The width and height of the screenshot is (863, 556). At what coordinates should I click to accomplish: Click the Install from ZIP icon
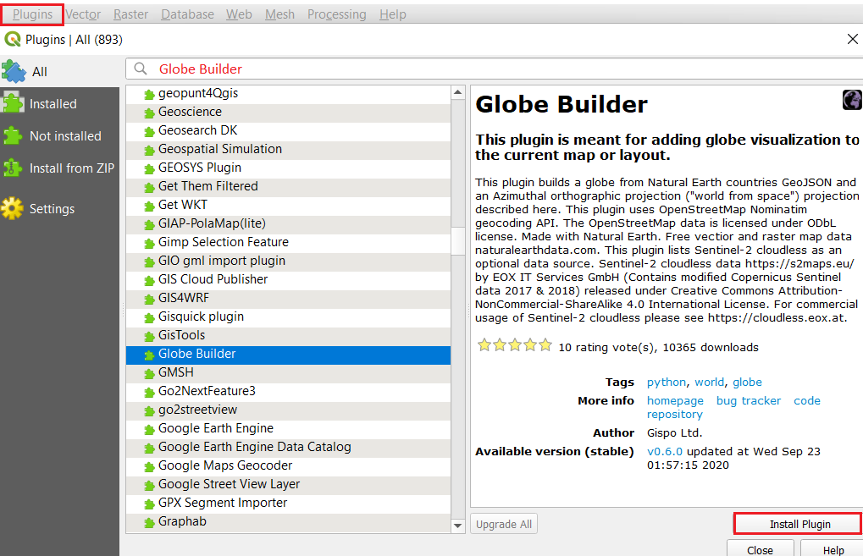[x=13, y=168]
